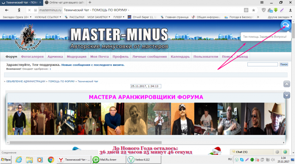
Task: Stop page loading with the X icon
Action: click(29, 10)
